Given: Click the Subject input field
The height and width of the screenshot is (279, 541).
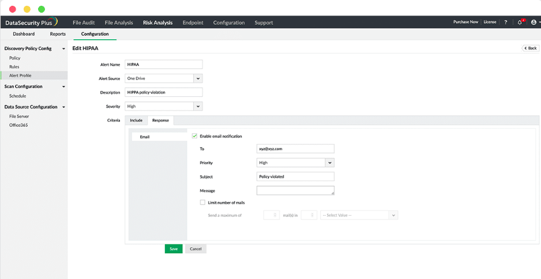Looking at the screenshot, I should (x=295, y=176).
